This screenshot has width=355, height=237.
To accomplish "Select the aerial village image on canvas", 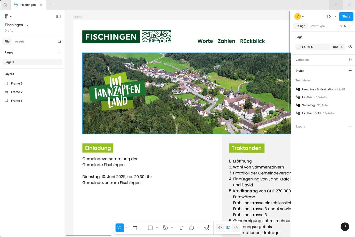I will click(x=187, y=93).
